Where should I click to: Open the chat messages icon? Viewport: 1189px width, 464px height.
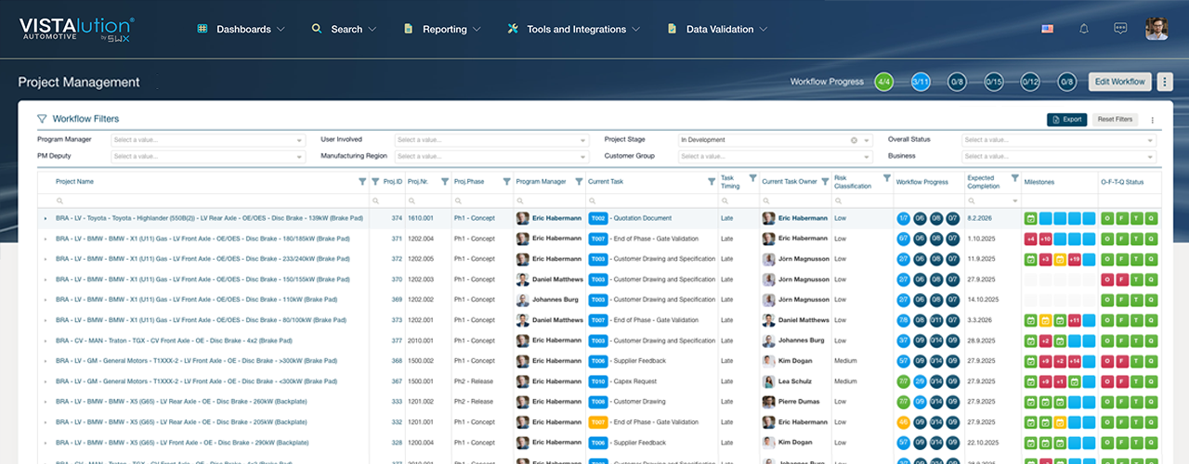click(x=1120, y=29)
